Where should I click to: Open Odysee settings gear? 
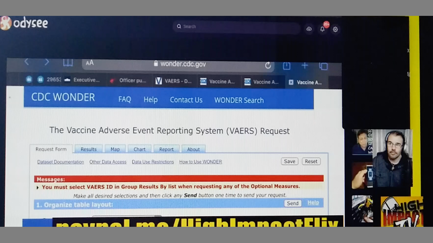pos(335,29)
